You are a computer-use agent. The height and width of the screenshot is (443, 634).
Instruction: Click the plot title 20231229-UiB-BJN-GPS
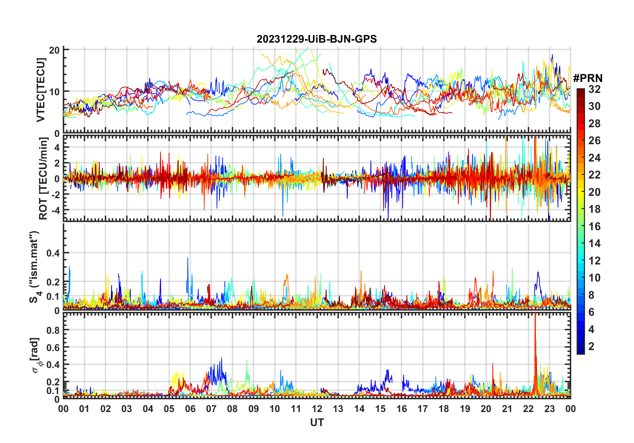(x=317, y=39)
